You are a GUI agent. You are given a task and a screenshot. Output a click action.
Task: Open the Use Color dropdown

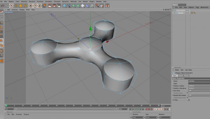pos(199,91)
